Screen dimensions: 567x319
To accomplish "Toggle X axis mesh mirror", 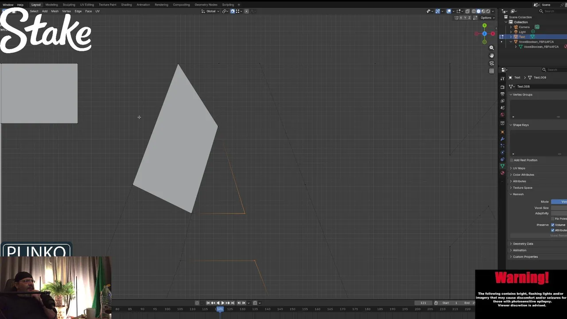I will click(x=461, y=18).
